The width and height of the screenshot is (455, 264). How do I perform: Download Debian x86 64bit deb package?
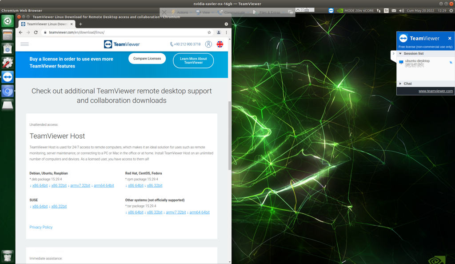click(40, 185)
